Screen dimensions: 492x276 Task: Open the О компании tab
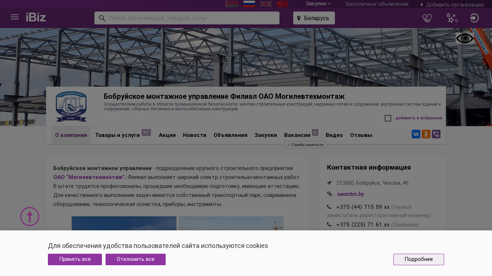71,135
